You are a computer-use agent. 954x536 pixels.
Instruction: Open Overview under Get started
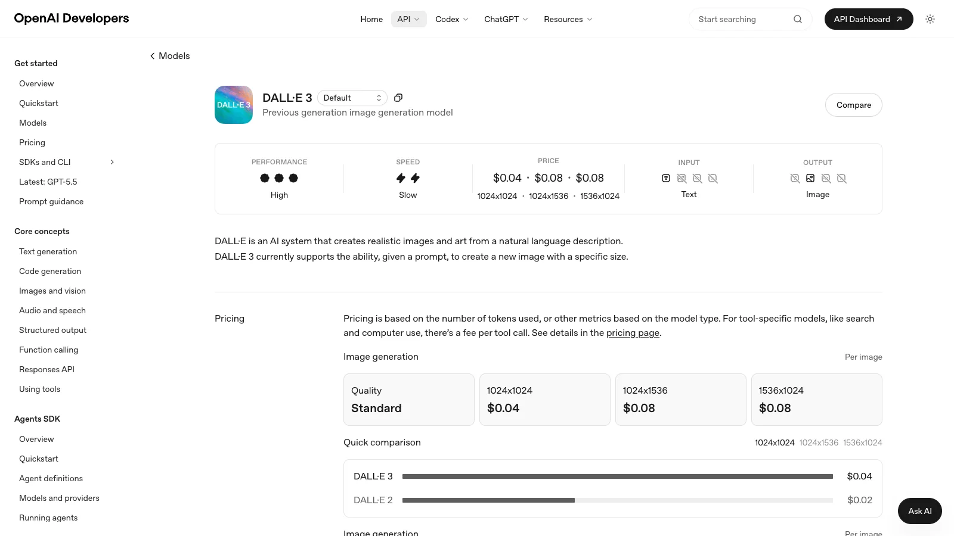36,83
